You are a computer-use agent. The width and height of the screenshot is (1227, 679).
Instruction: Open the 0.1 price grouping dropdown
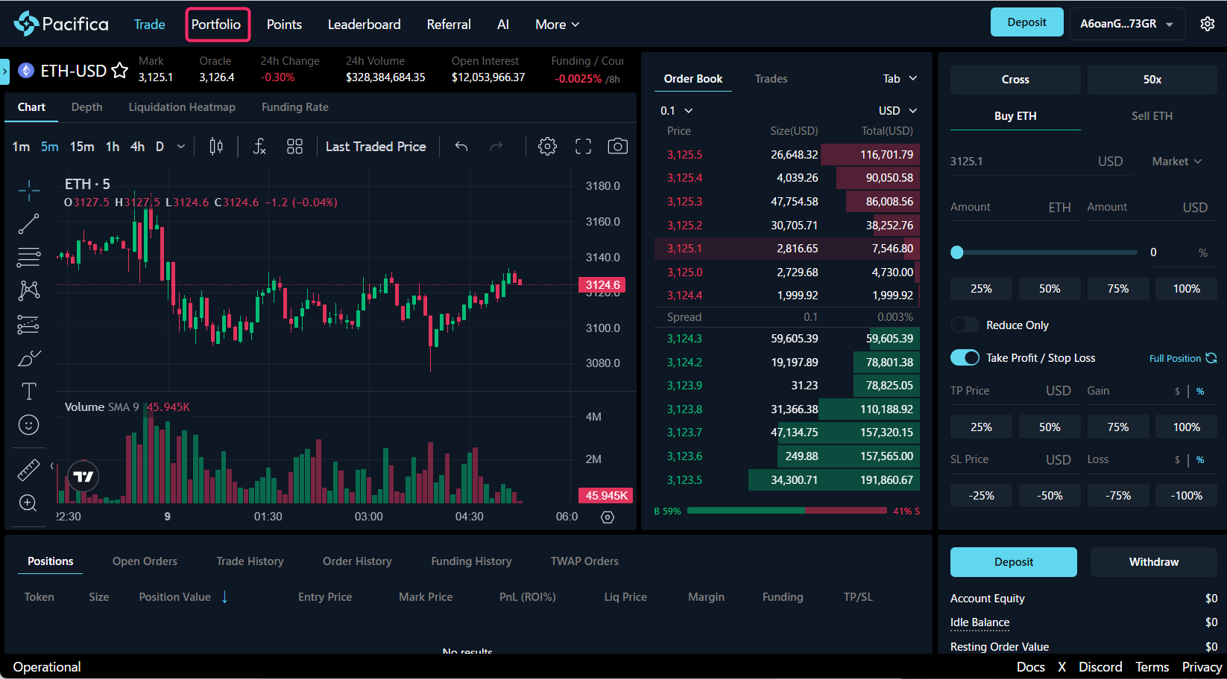click(676, 111)
